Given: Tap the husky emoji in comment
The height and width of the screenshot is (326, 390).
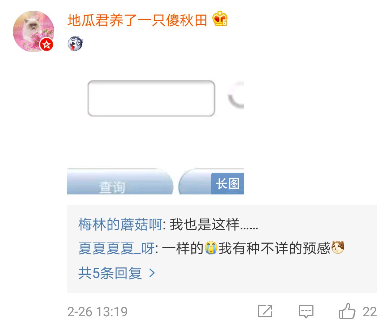Looking at the screenshot, I should click(x=75, y=43).
